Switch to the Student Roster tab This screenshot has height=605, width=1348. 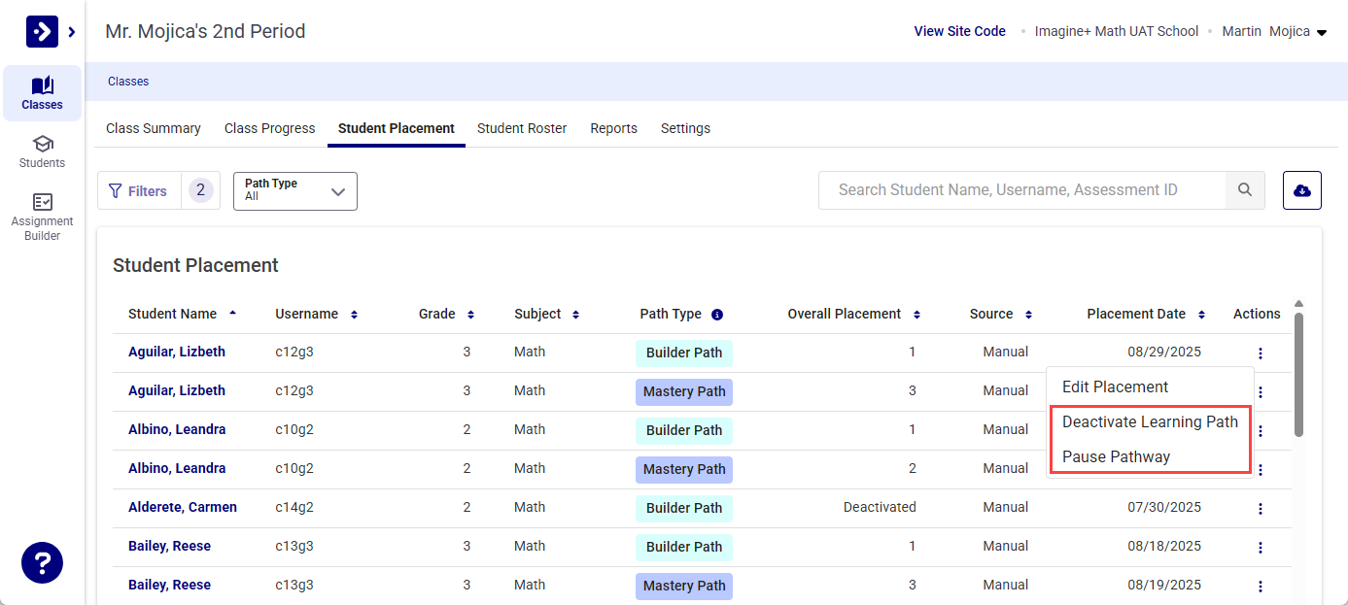tap(522, 128)
